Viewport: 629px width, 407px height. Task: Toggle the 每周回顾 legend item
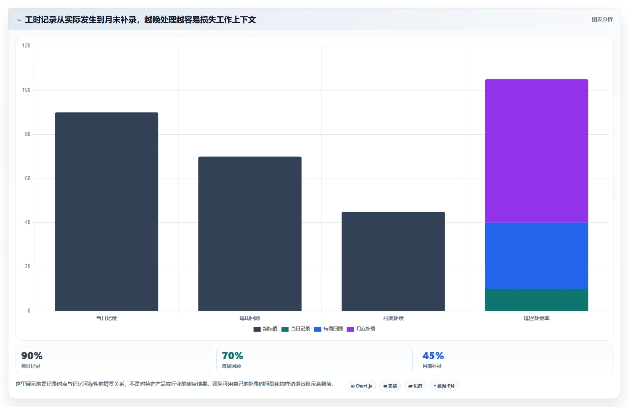point(328,329)
